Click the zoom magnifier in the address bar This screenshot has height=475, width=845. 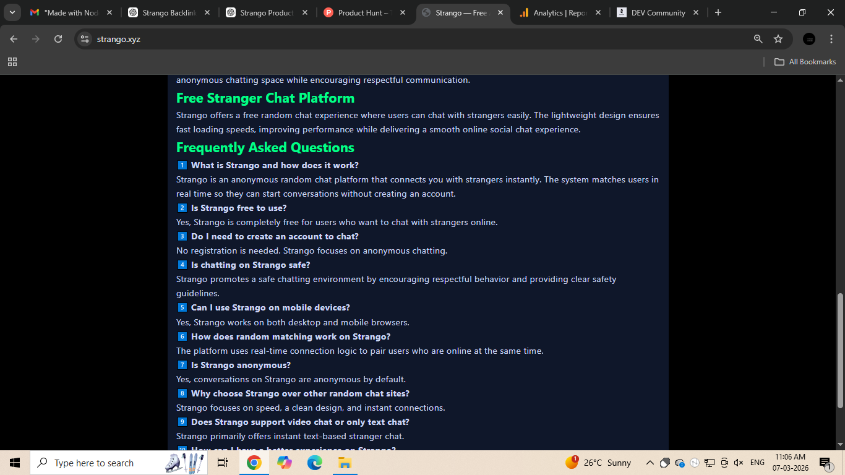[x=757, y=38]
